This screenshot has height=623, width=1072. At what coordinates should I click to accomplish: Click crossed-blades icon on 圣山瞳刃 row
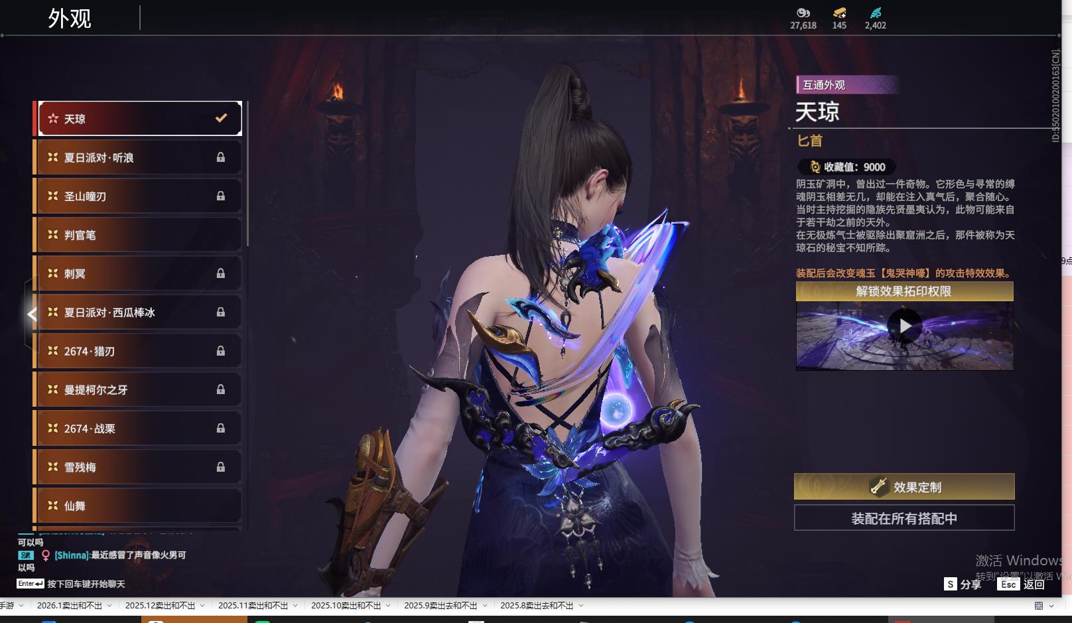click(53, 196)
